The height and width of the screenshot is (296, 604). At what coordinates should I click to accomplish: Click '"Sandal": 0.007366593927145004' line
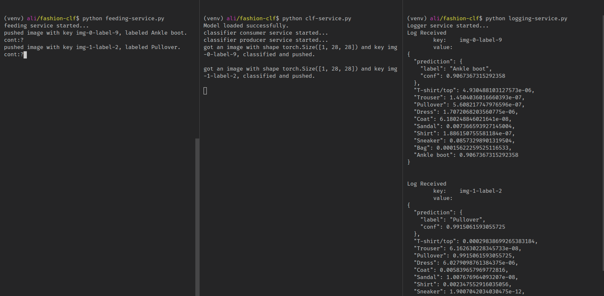pos(464,126)
